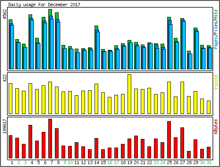Click the yellow Visits bar for day 19
Screen dimensions: 220x167
pyautogui.click(x=129, y=94)
